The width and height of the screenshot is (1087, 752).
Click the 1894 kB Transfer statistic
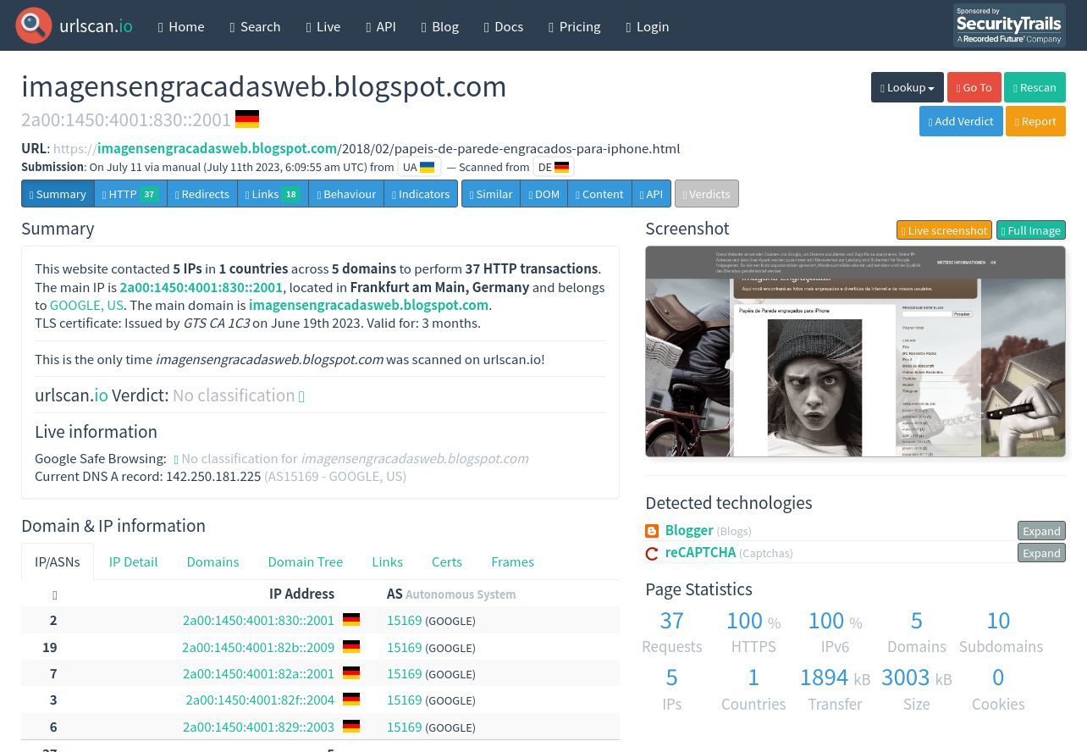pos(835,688)
